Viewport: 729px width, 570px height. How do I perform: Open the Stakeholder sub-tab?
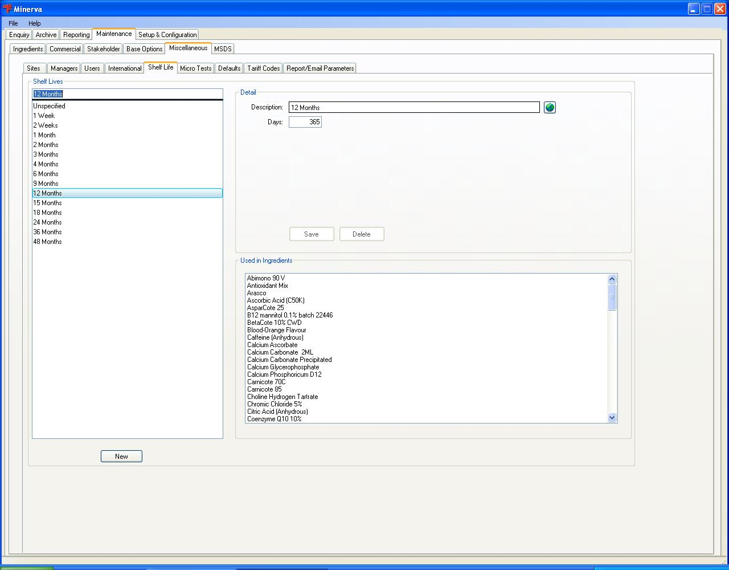click(104, 49)
